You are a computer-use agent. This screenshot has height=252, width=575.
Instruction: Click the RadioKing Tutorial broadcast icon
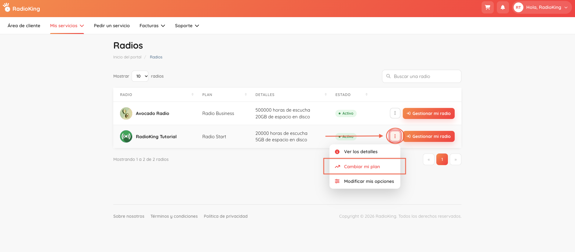click(x=126, y=136)
